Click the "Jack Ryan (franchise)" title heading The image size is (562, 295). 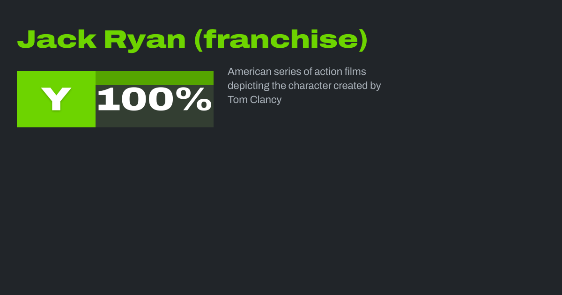tap(192, 40)
